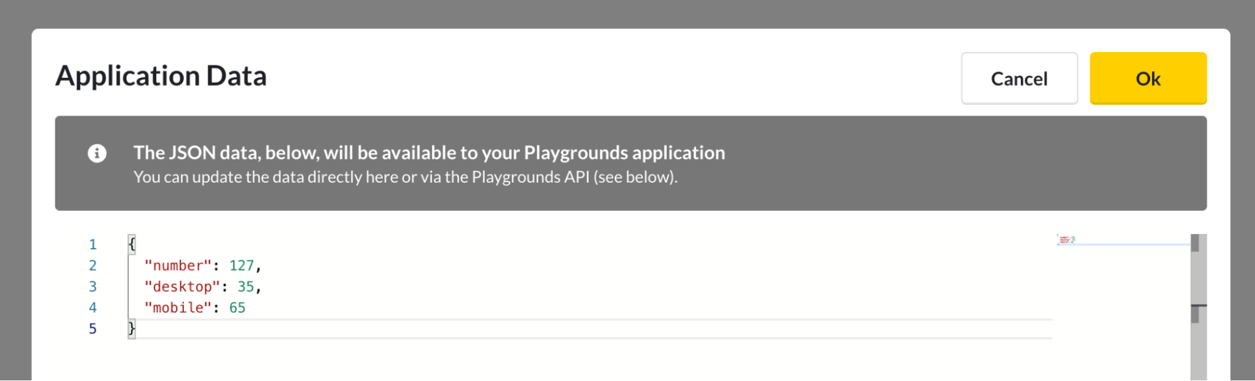This screenshot has width=1255, height=381.
Task: Click the Application Data heading
Action: pos(161,76)
